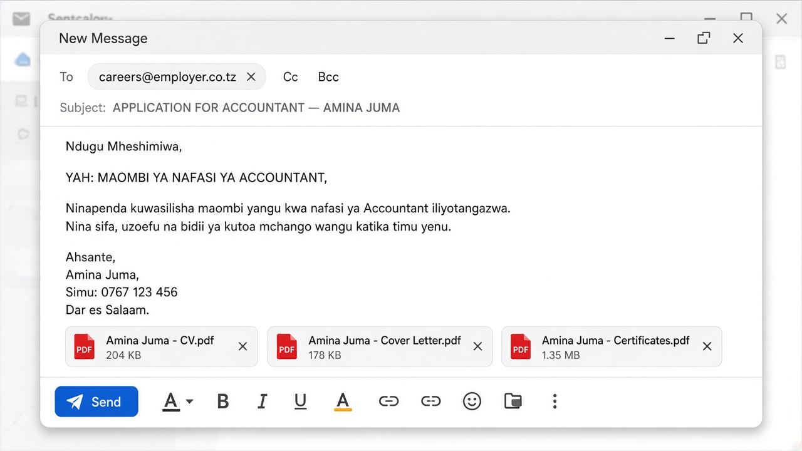The height and width of the screenshot is (451, 802).
Task: Maximize the background mail window
Action: 746,17
